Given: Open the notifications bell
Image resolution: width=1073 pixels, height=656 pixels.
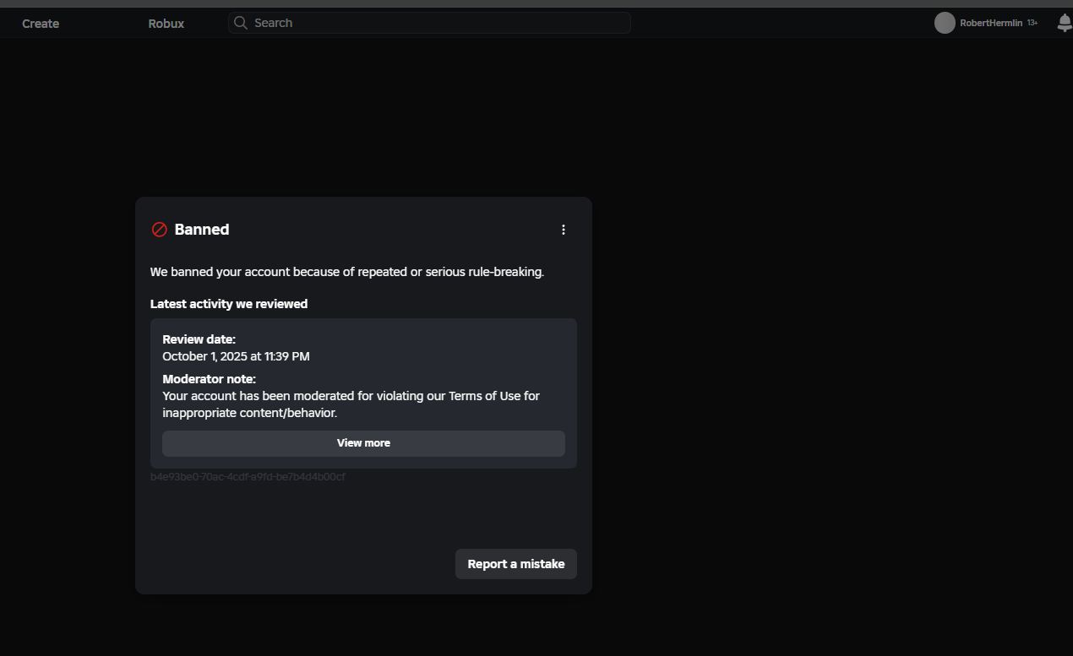Looking at the screenshot, I should [1065, 23].
